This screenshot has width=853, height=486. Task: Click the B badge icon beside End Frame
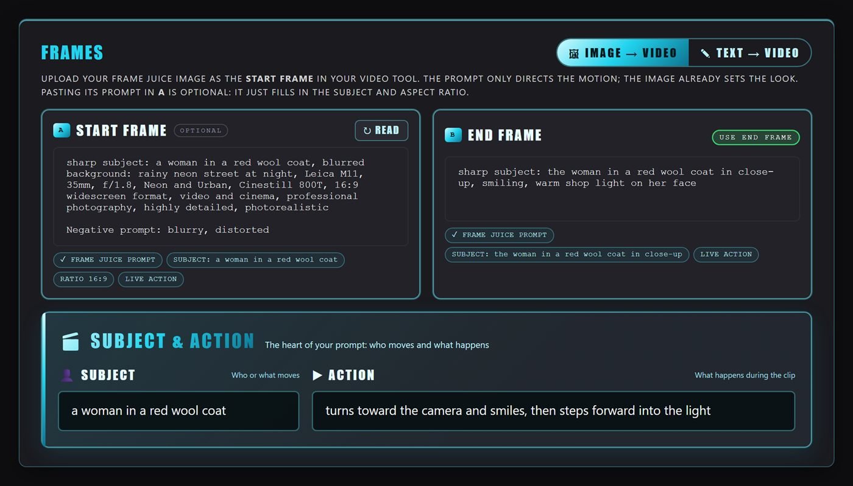tap(453, 135)
